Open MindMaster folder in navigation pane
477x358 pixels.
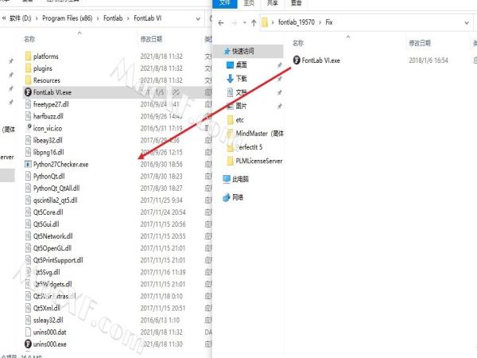click(259, 134)
